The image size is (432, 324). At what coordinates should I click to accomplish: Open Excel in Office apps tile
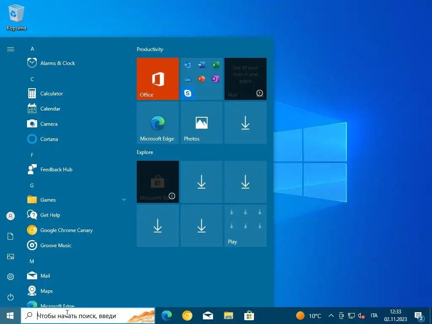pyautogui.click(x=216, y=65)
